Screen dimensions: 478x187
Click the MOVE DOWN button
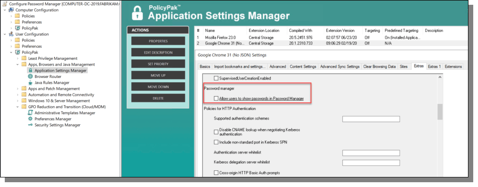(x=158, y=87)
